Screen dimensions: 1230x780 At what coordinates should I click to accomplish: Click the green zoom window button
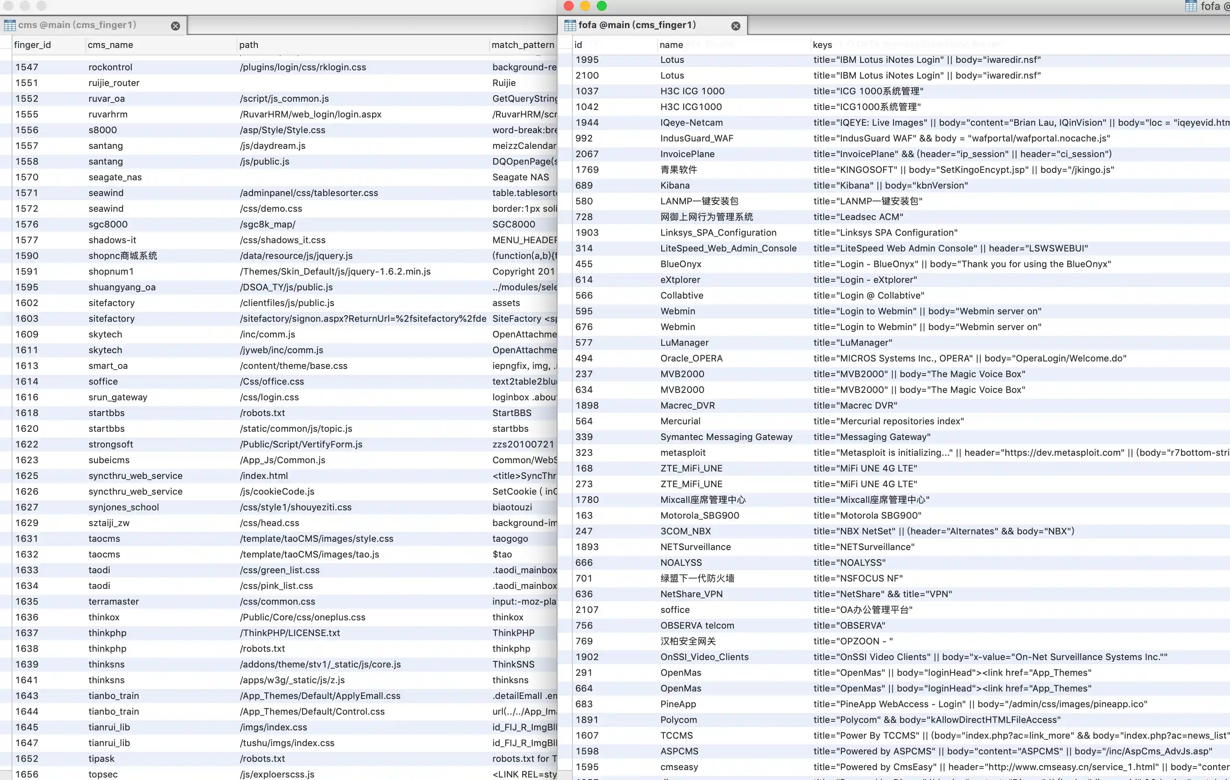[x=602, y=6]
